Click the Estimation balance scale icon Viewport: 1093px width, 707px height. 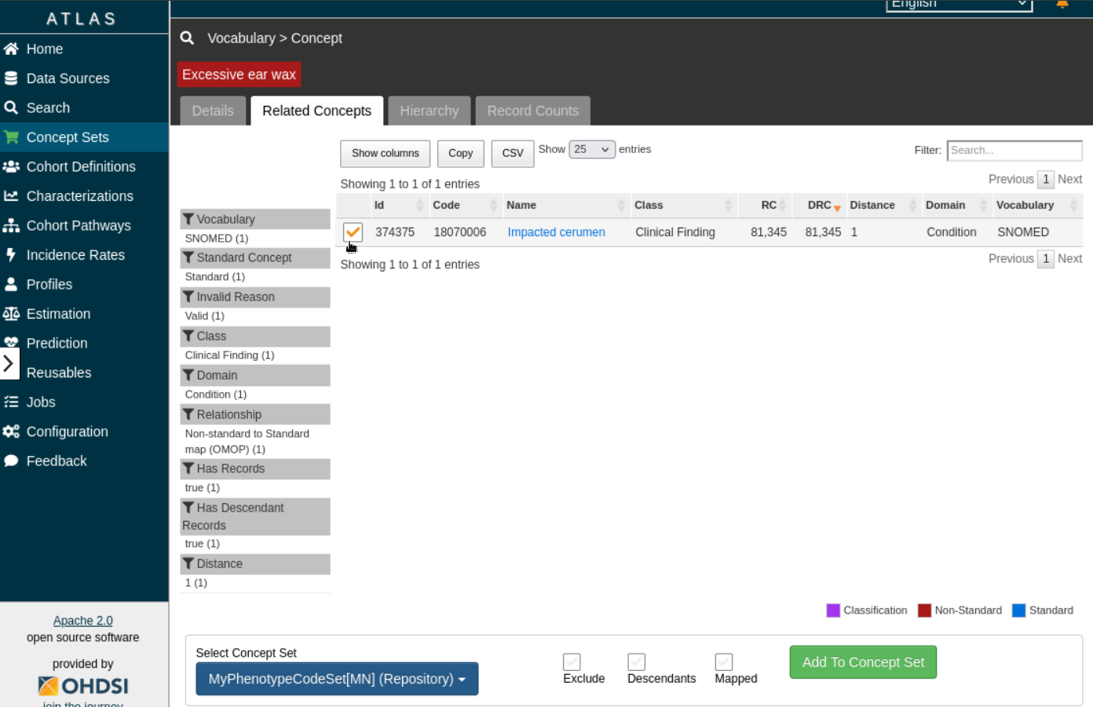tap(11, 314)
